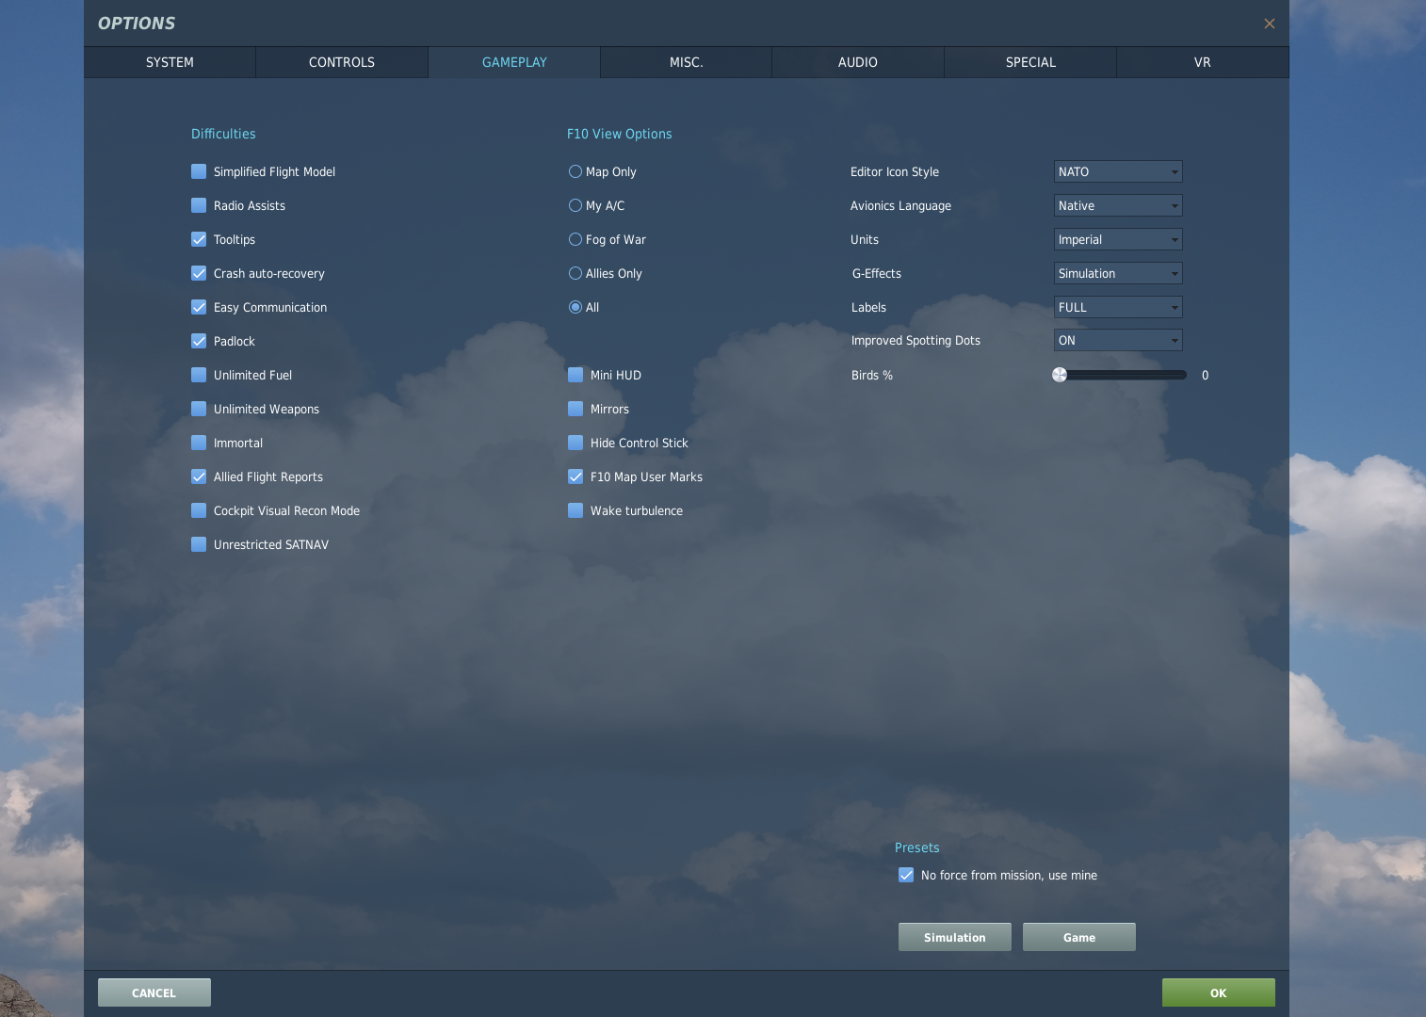Screen dimensions: 1426x1017
Task: Open the CONTROLS tab
Action: (x=342, y=62)
